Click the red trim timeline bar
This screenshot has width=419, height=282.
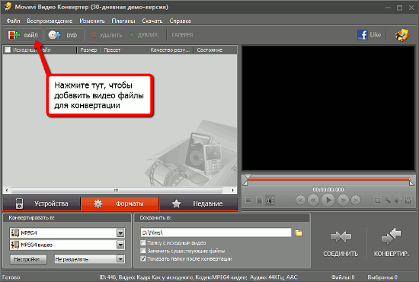click(328, 179)
